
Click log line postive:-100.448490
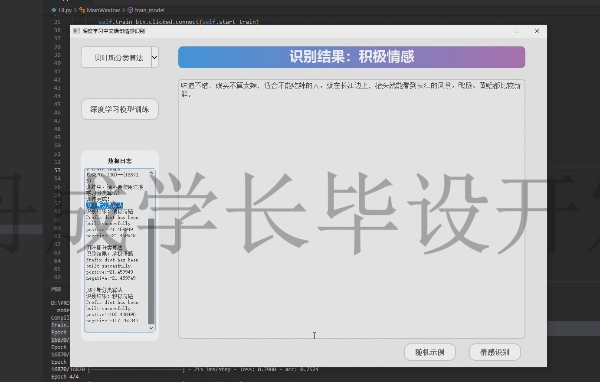[111, 314]
